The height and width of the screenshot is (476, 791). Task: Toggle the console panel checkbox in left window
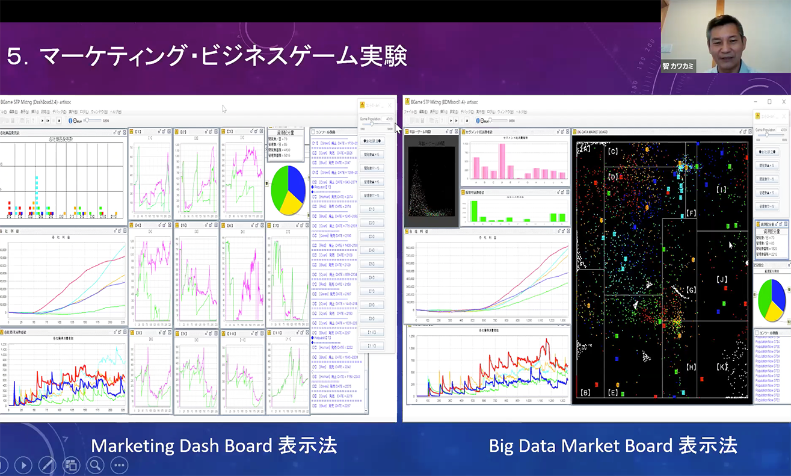[314, 132]
